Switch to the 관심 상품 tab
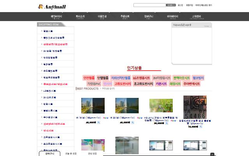249x156 pixels. 92,154
